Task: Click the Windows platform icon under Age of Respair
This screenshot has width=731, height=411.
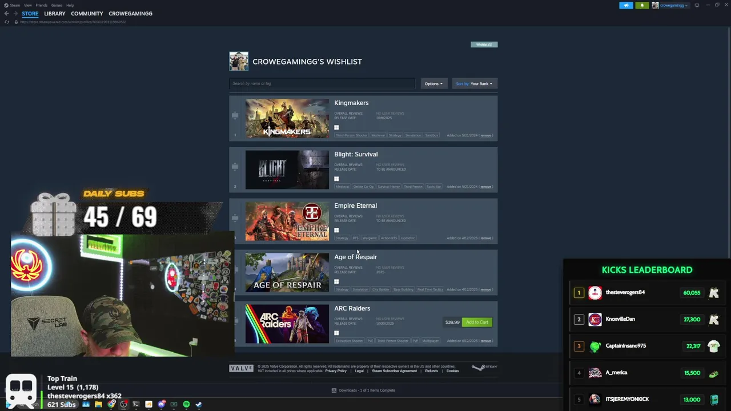Action: (336, 281)
